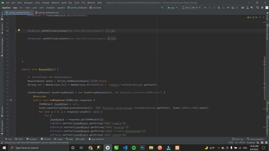269x151 pixels.
Task: Open the Layout Inspector panel
Action: pyautogui.click(x=255, y=139)
